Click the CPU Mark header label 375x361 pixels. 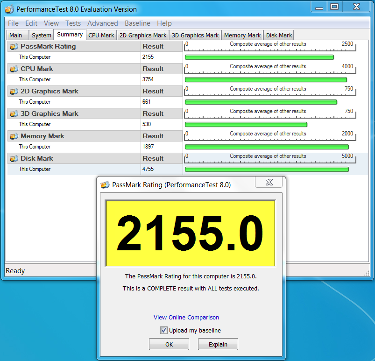pyautogui.click(x=37, y=69)
